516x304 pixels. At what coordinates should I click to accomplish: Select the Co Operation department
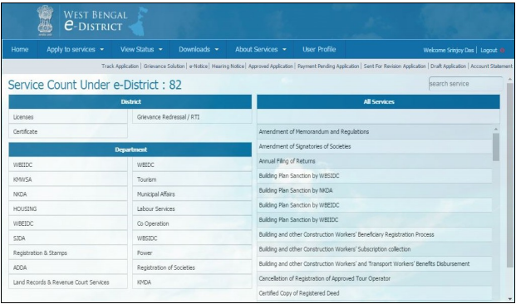coord(192,223)
